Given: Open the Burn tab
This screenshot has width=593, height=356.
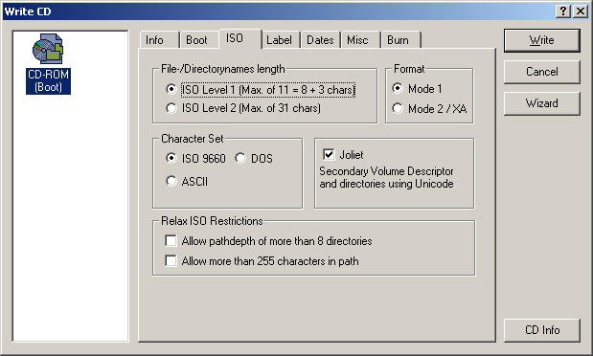Looking at the screenshot, I should pyautogui.click(x=400, y=39).
